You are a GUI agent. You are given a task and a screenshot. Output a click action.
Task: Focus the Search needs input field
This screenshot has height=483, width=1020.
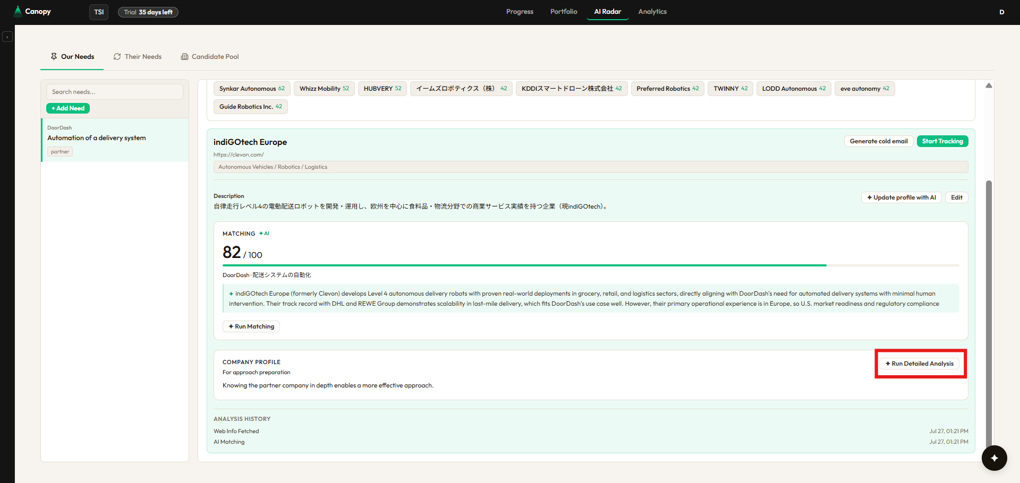pos(115,92)
